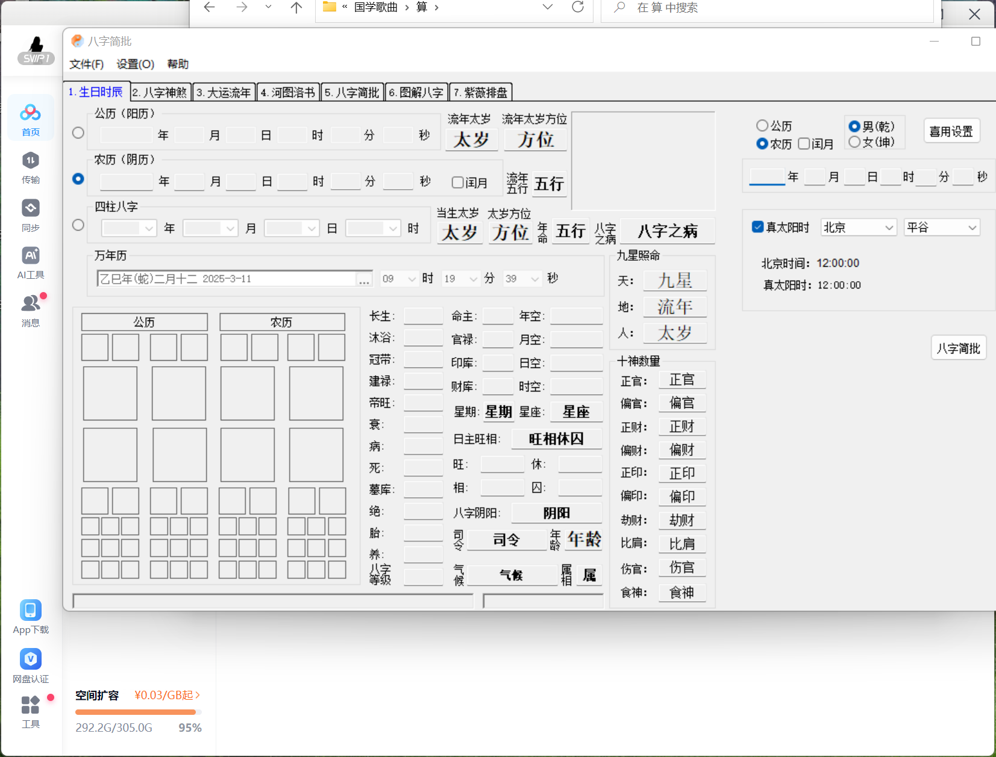Click the 空间扩容 pricing link
Image resolution: width=996 pixels, height=757 pixels.
pos(167,696)
